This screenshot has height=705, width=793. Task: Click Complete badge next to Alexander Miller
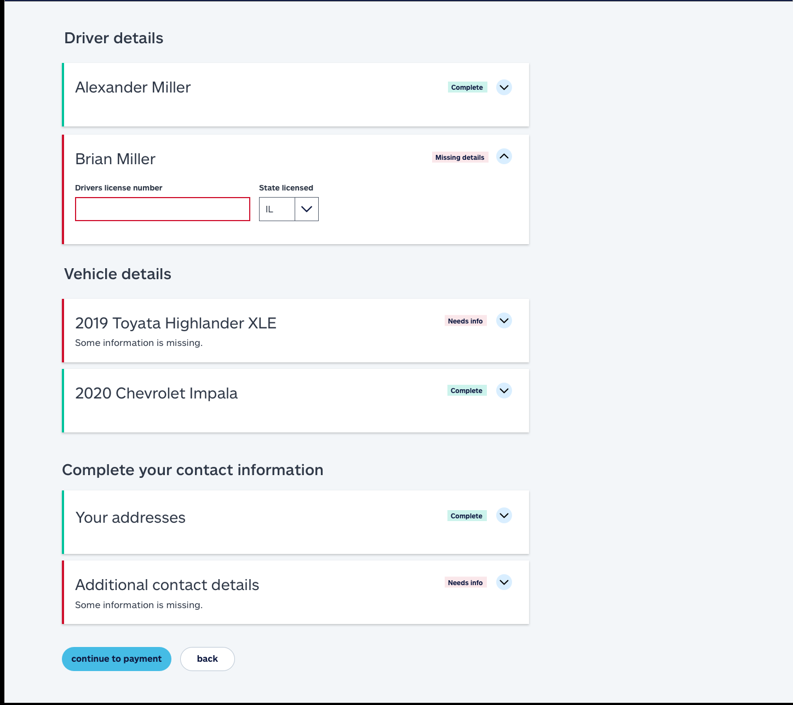point(467,88)
